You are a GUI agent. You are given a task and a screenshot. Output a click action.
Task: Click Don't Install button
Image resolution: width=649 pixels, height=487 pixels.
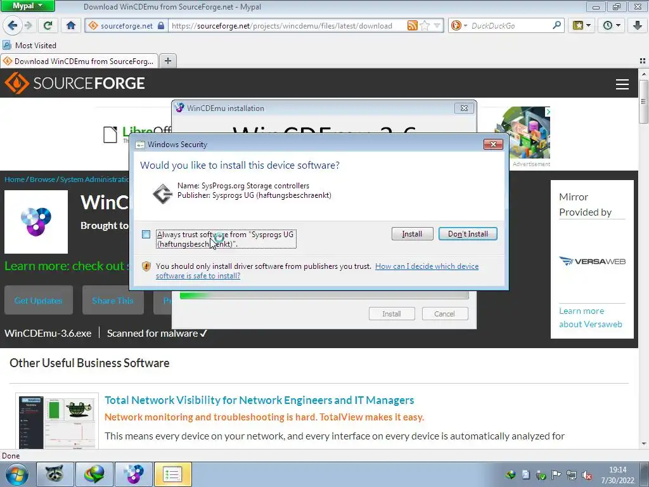(468, 234)
